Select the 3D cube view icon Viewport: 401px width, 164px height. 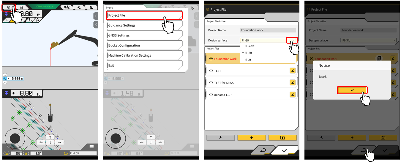(37, 20)
